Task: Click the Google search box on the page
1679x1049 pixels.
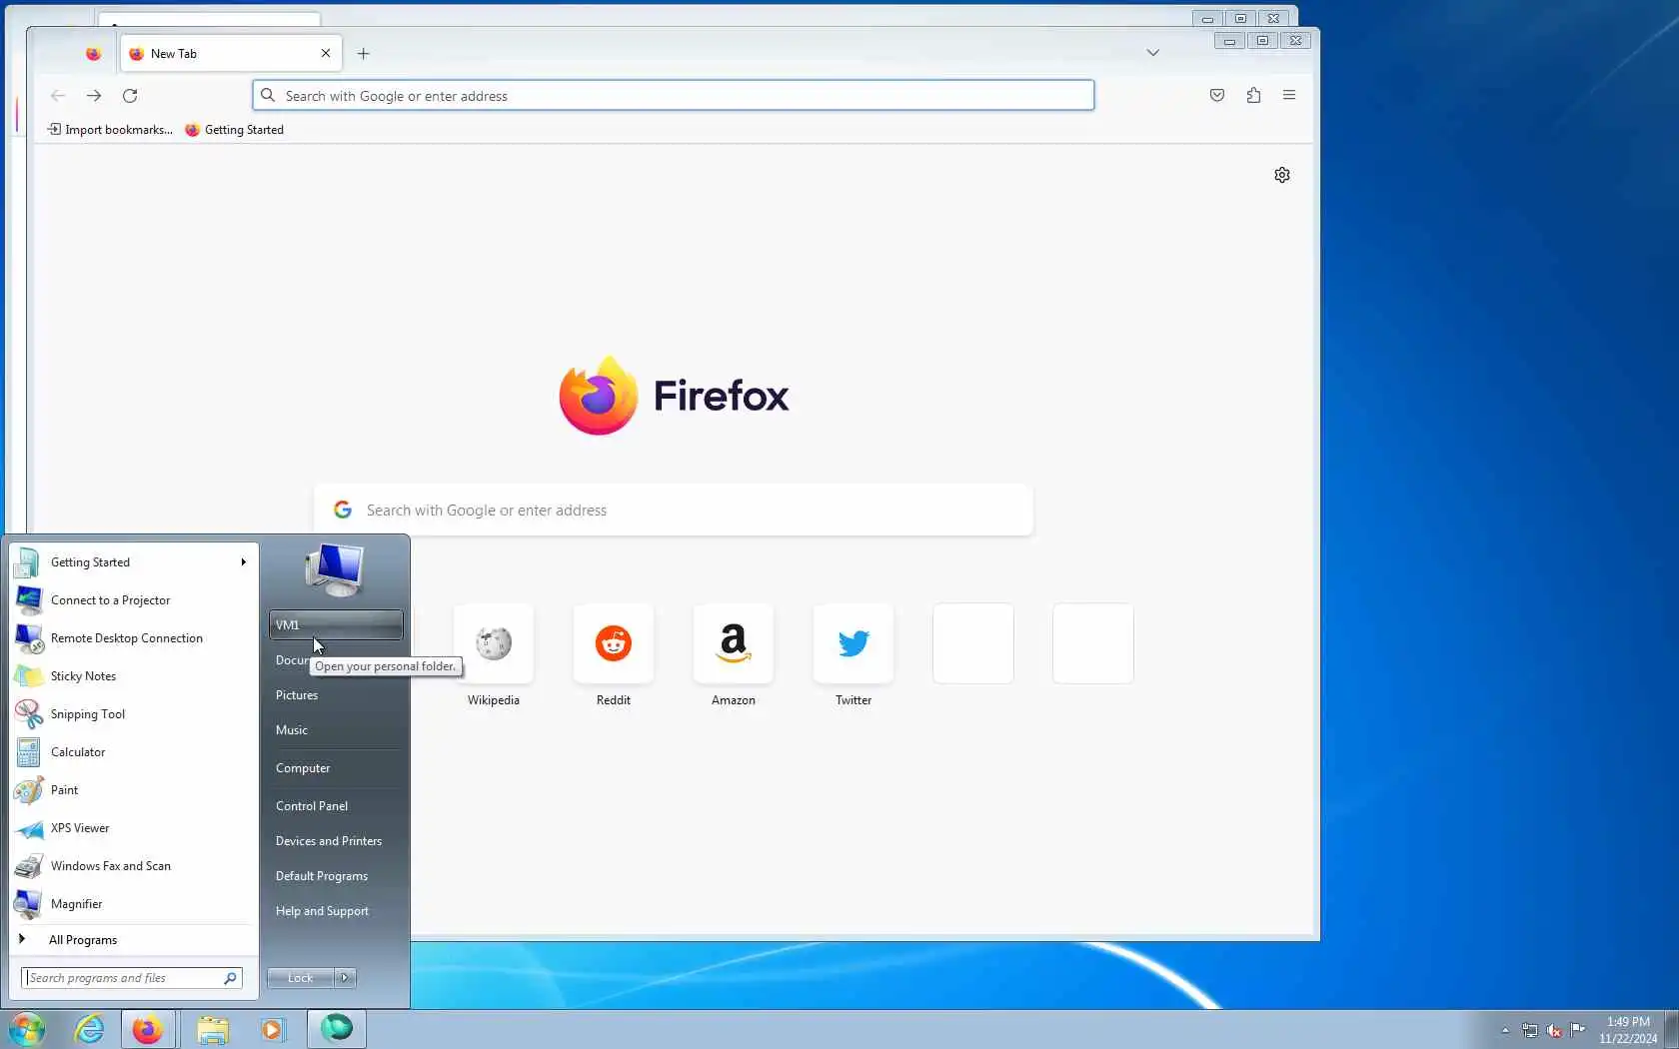Action: pyautogui.click(x=674, y=511)
